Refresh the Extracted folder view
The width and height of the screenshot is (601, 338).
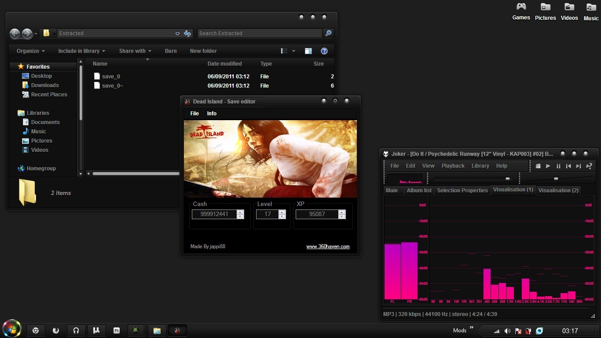pyautogui.click(x=188, y=33)
